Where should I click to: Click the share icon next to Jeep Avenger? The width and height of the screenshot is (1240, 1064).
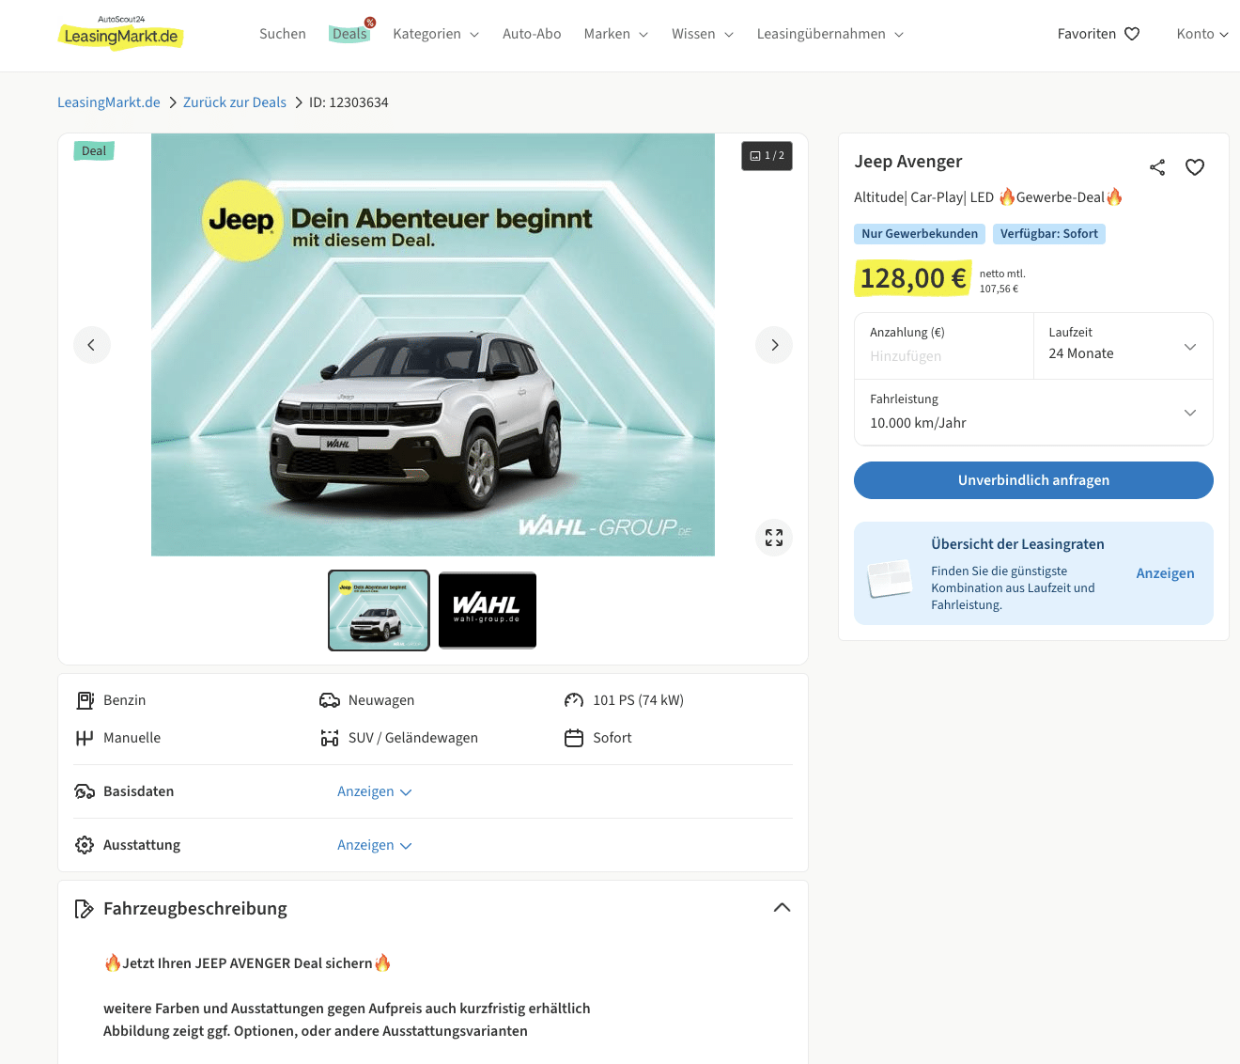click(x=1156, y=167)
